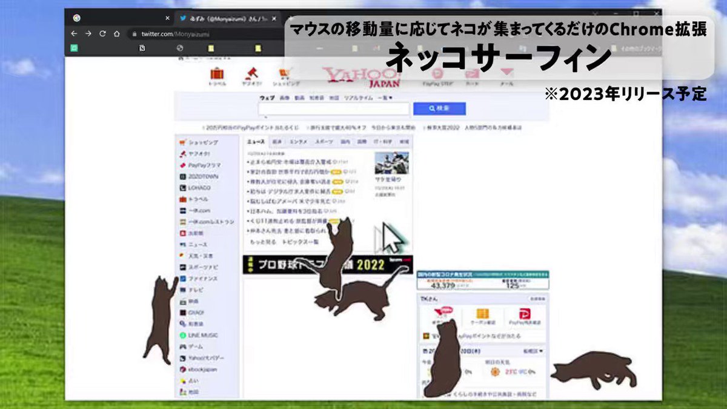Open the green bookmark icon in bookmarks bar
This screenshot has width=727, height=409.
coord(74,48)
